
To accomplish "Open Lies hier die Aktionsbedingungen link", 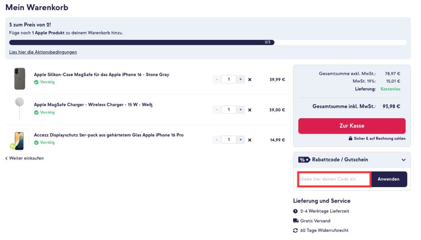I will [x=43, y=52].
